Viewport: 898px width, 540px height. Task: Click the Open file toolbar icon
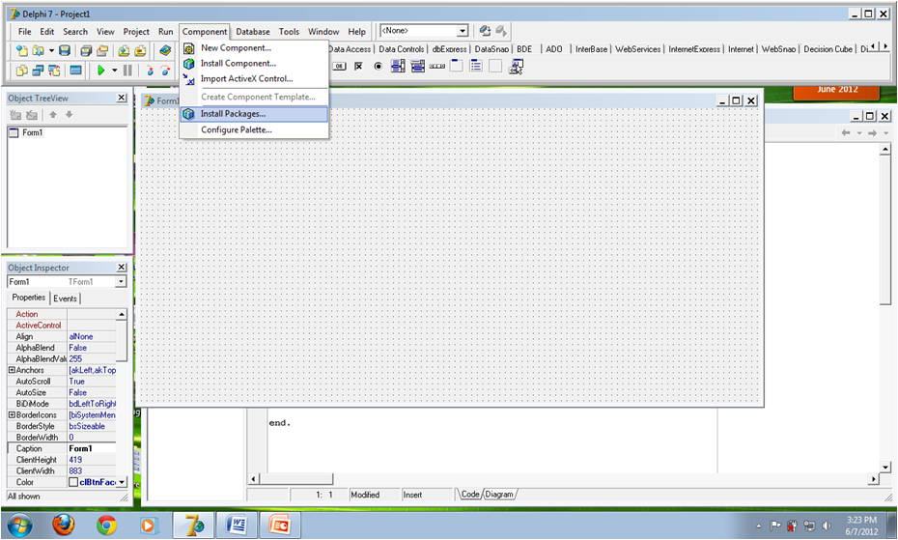point(39,50)
